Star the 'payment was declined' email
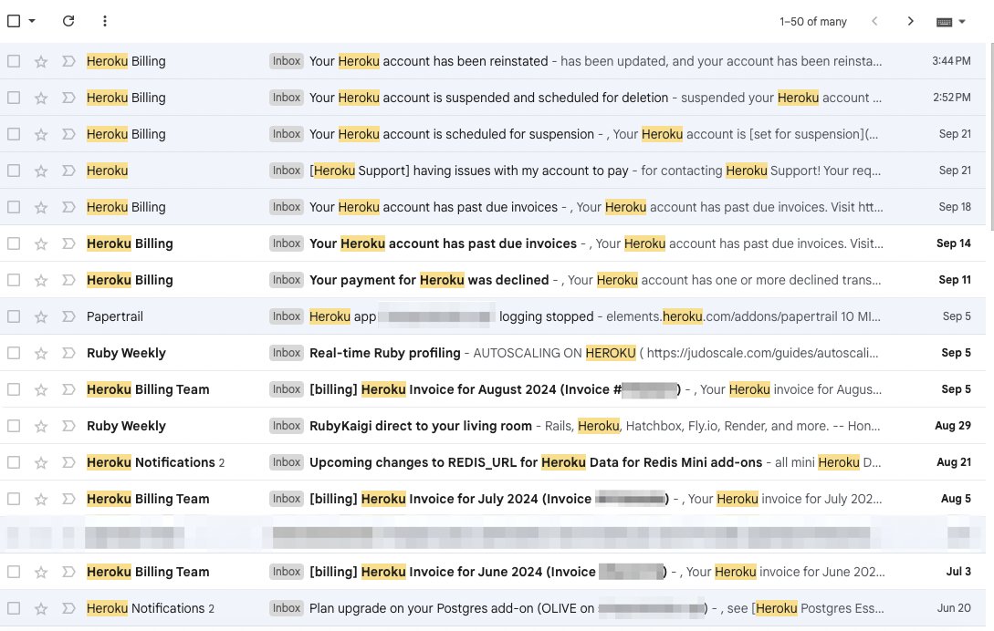994x631 pixels. tap(40, 280)
